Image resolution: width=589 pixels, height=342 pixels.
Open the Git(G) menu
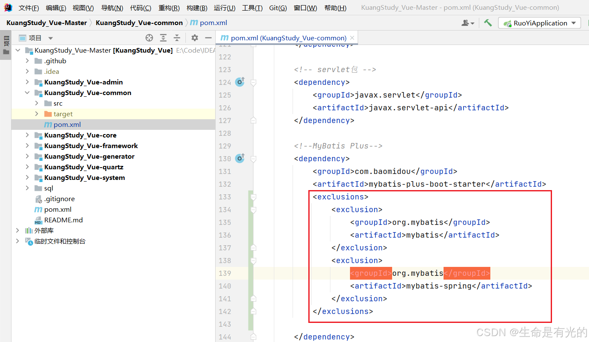pyautogui.click(x=278, y=8)
